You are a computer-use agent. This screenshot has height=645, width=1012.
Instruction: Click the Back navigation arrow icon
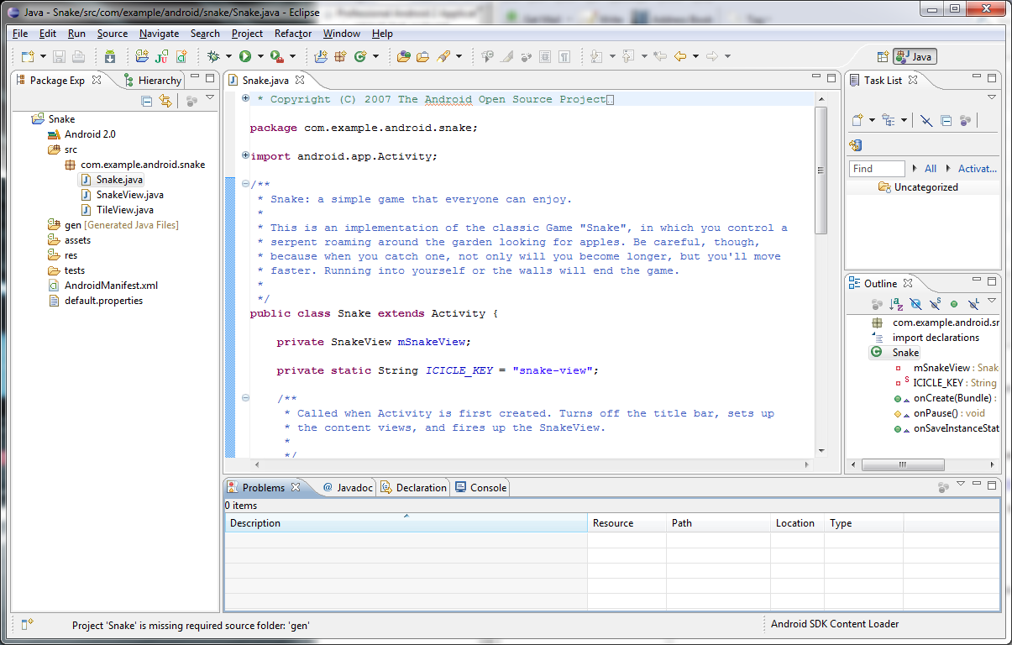tap(680, 56)
